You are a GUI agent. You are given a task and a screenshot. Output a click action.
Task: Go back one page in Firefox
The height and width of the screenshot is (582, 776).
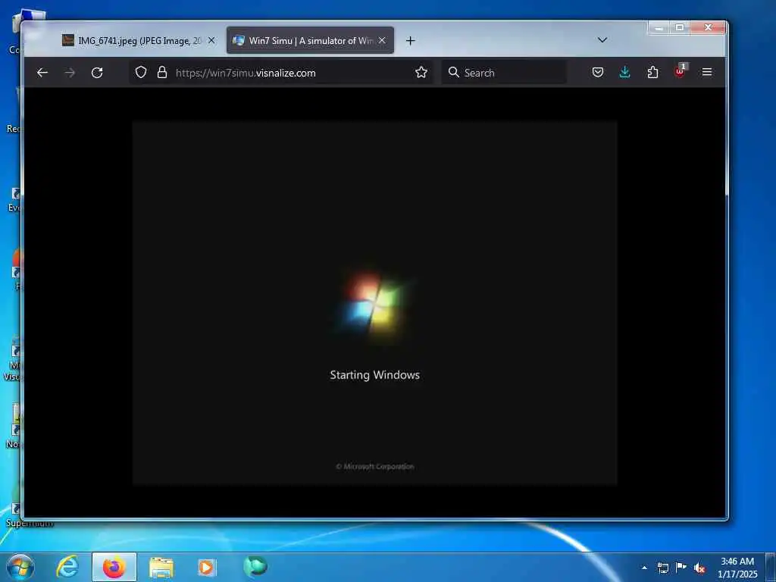pyautogui.click(x=42, y=73)
